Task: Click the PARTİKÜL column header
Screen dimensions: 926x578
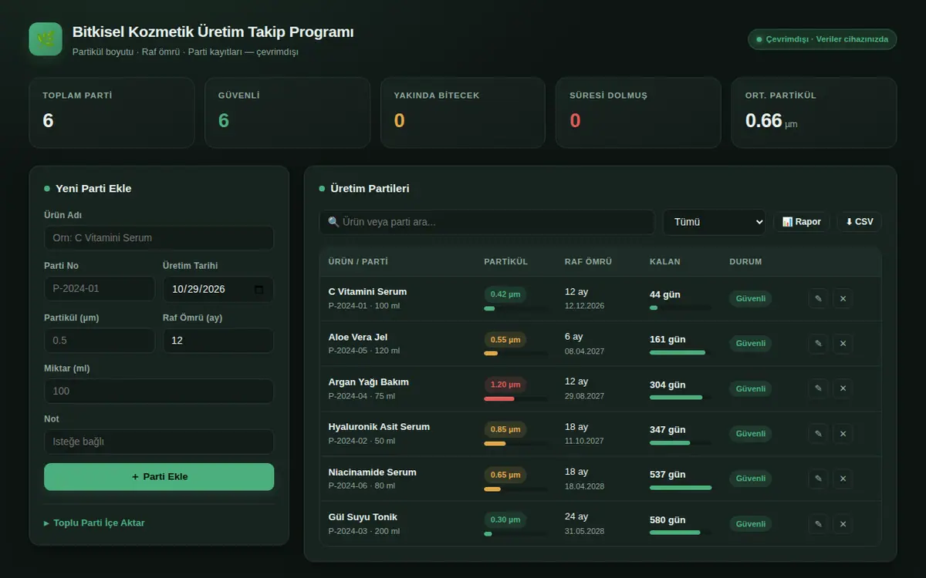Action: pyautogui.click(x=506, y=261)
